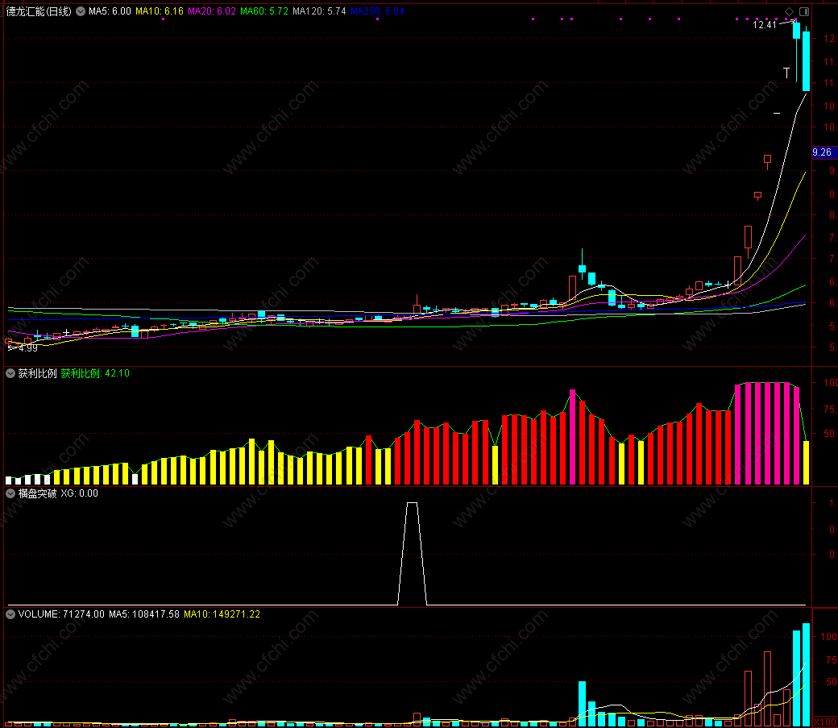Click the X100 volume scale label
Viewport: 838px width, 728px height.
pyautogui.click(x=825, y=722)
